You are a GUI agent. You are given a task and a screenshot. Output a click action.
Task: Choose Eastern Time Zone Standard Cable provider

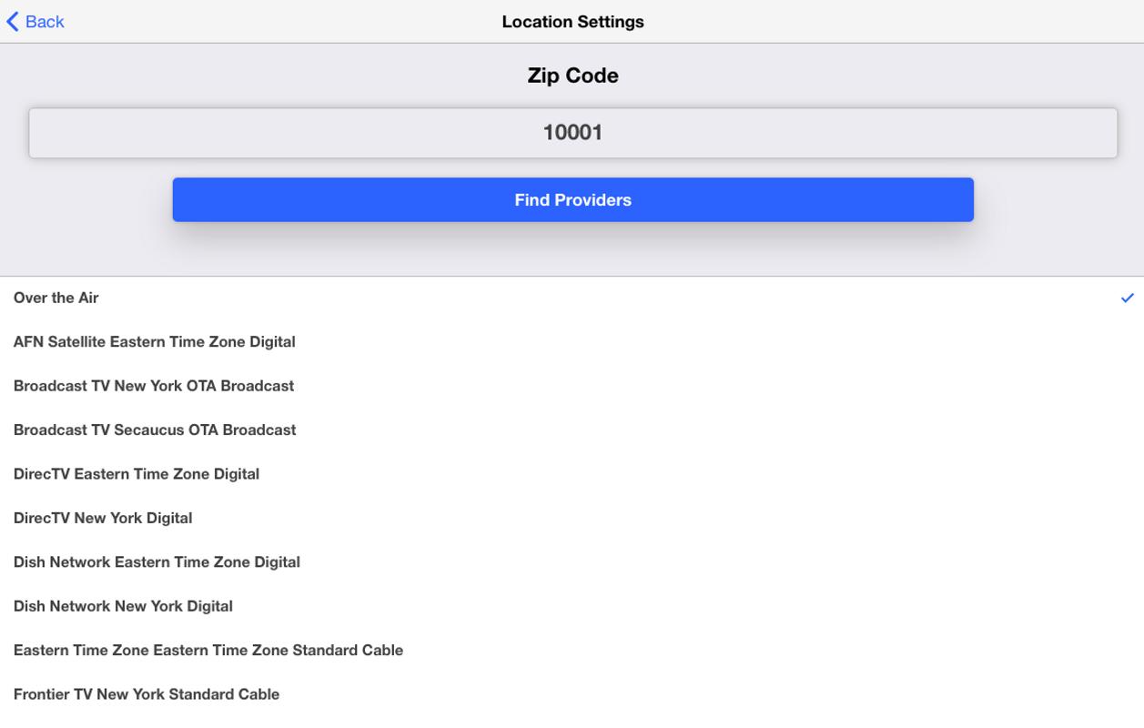[572, 651]
